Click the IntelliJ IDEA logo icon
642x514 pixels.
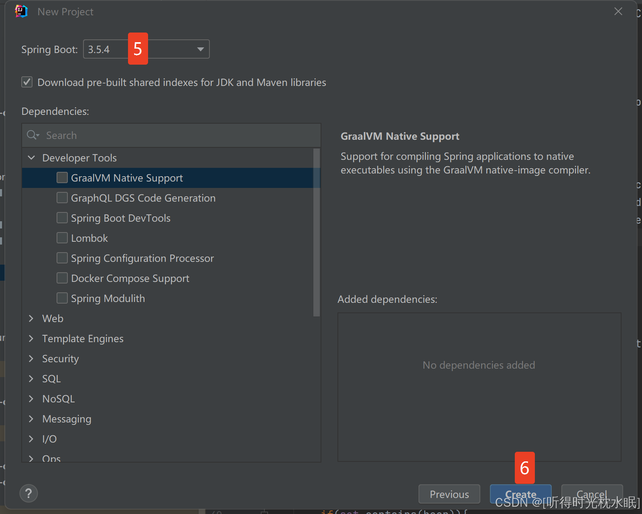click(21, 12)
